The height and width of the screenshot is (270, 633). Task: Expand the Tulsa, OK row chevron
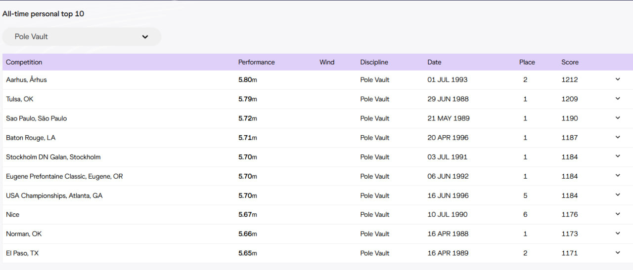[617, 99]
